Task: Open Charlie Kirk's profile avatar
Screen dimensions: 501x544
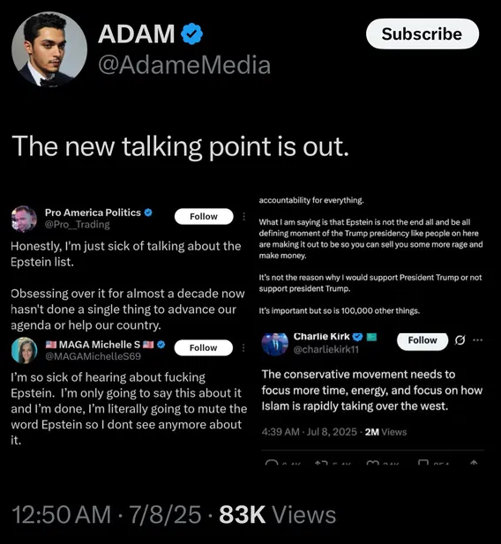Action: pyautogui.click(x=274, y=344)
